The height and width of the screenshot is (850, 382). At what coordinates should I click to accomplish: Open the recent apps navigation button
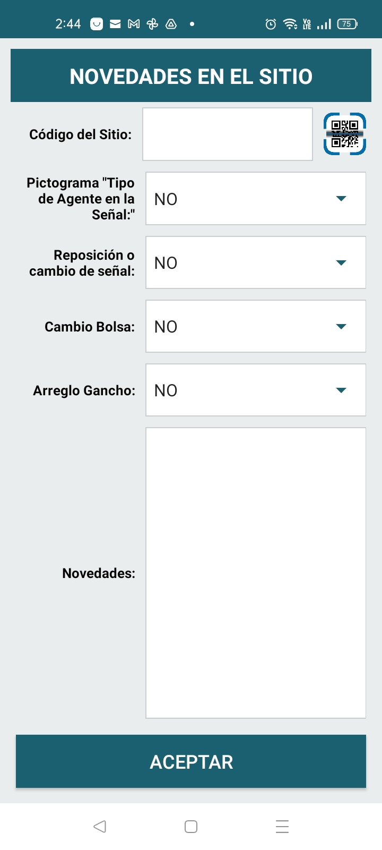(282, 826)
